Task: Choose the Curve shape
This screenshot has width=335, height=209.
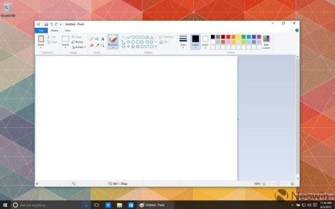Action: [x=128, y=37]
